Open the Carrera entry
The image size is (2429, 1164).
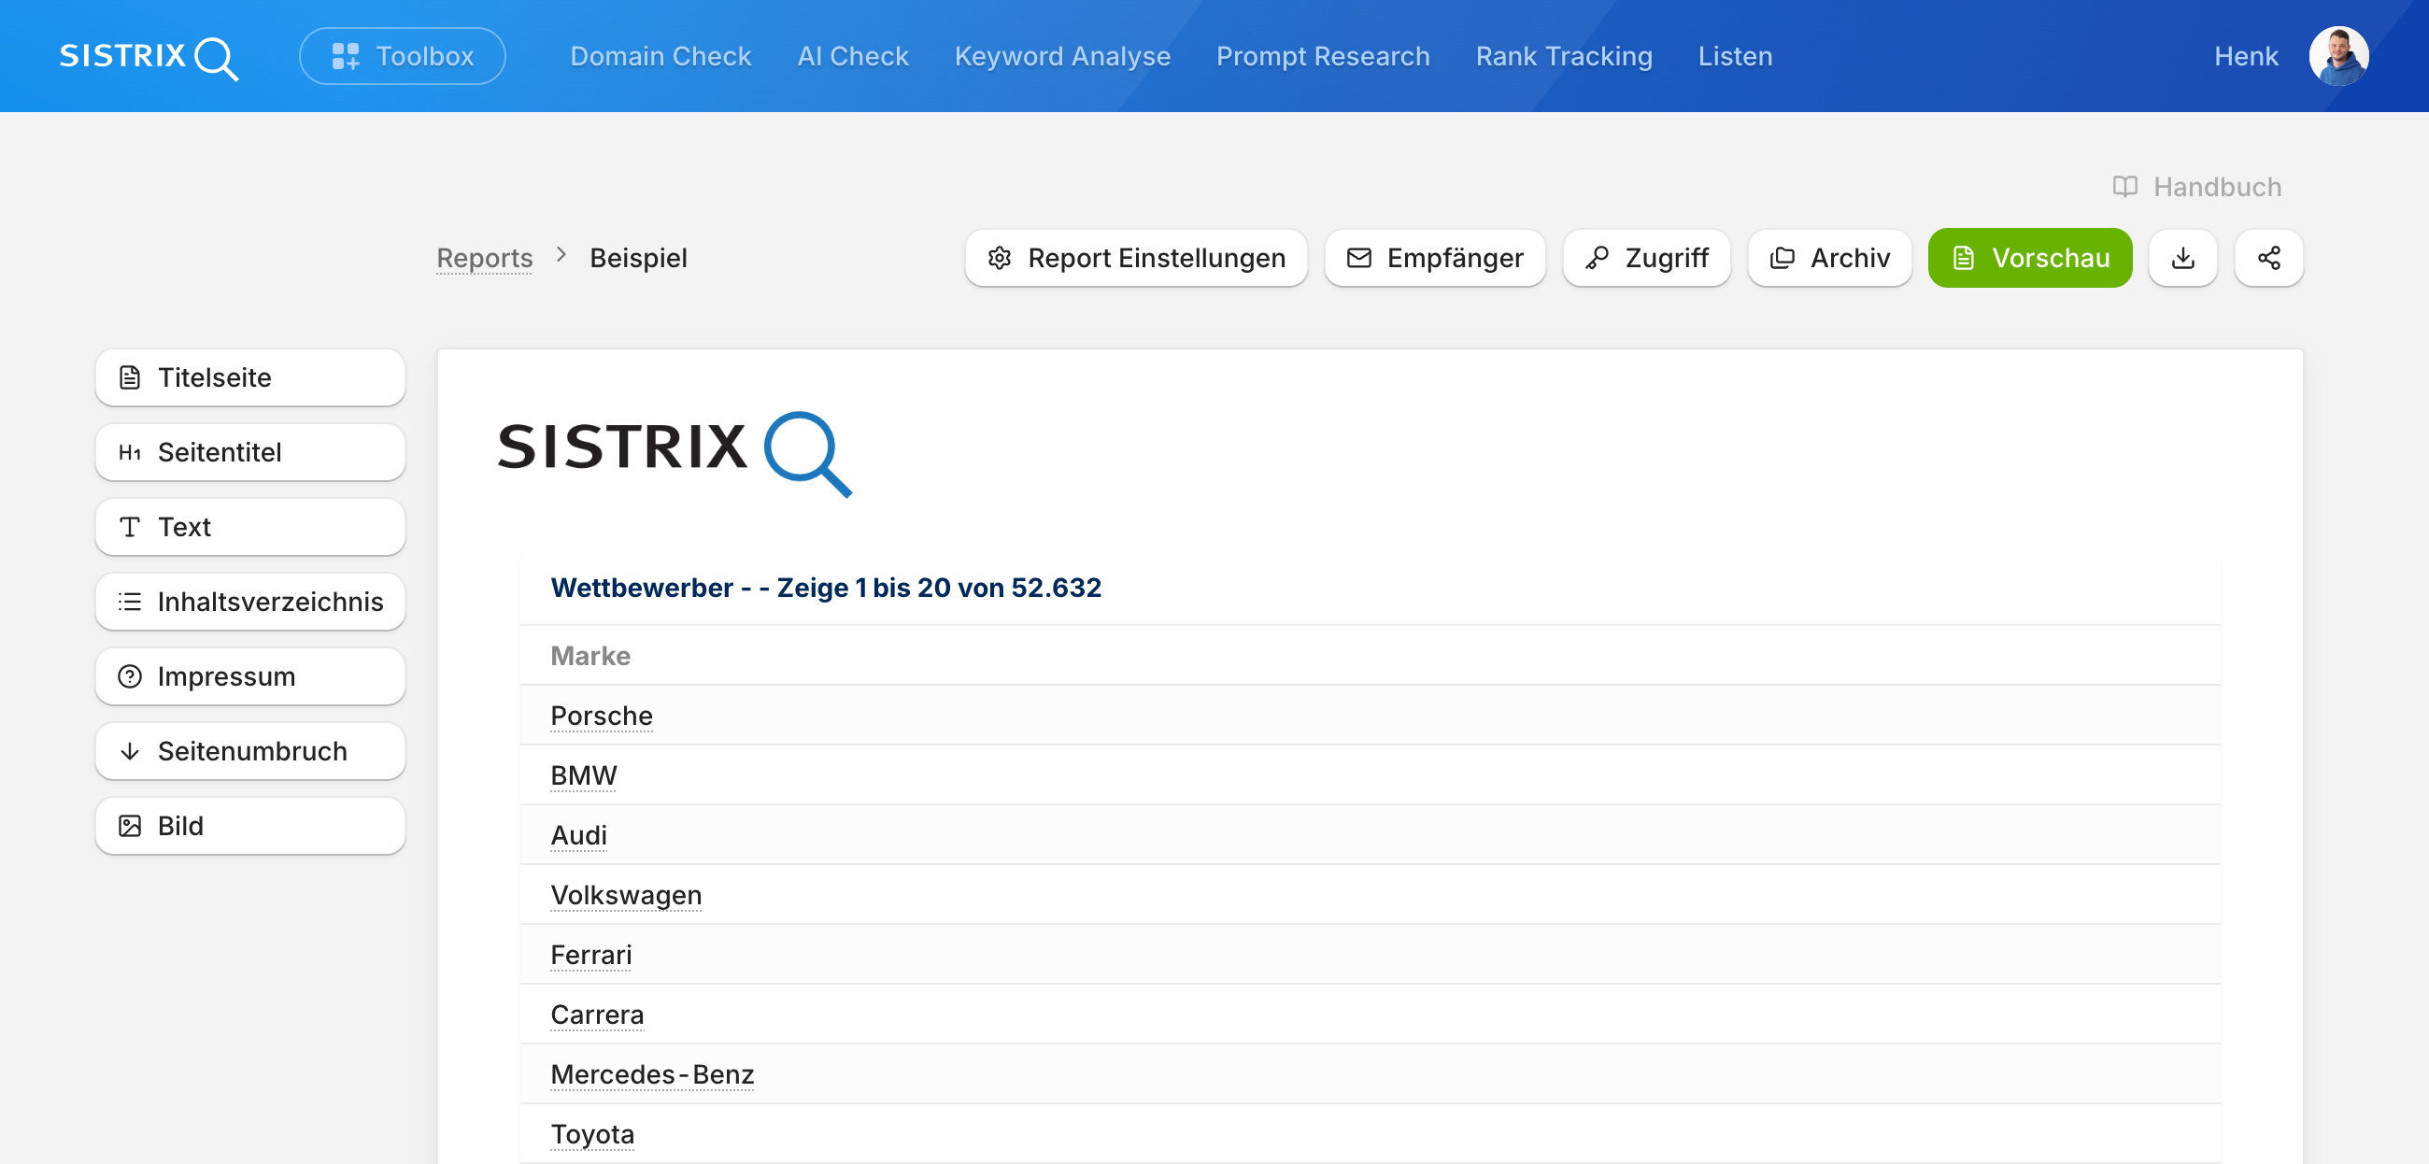[x=597, y=1014]
